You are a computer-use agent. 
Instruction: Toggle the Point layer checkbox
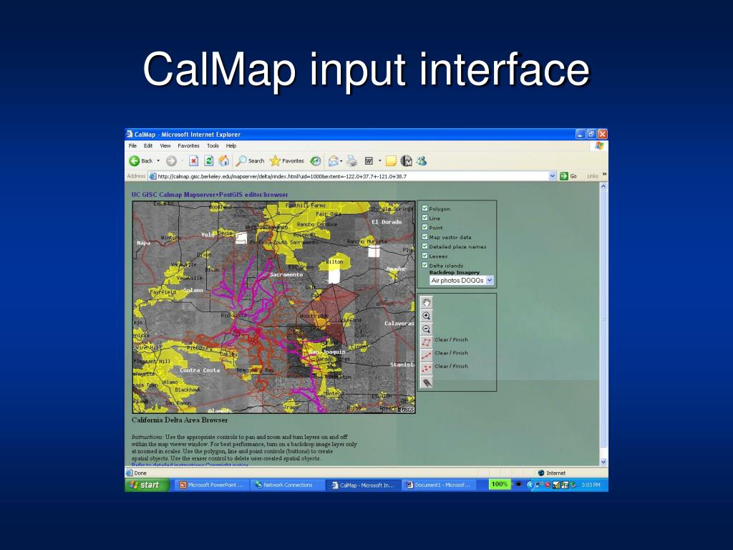click(x=425, y=227)
